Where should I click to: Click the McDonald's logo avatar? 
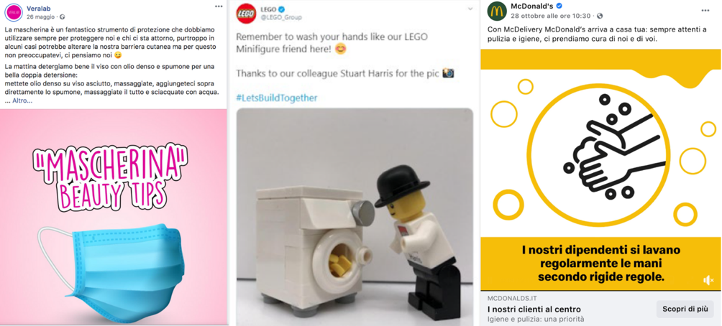[495, 11]
